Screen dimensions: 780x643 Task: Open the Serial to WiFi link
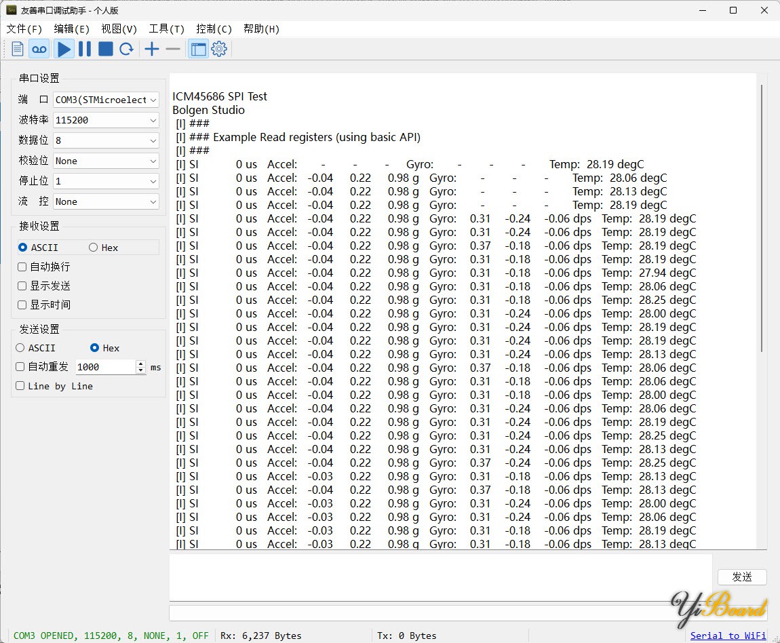pyautogui.click(x=728, y=636)
